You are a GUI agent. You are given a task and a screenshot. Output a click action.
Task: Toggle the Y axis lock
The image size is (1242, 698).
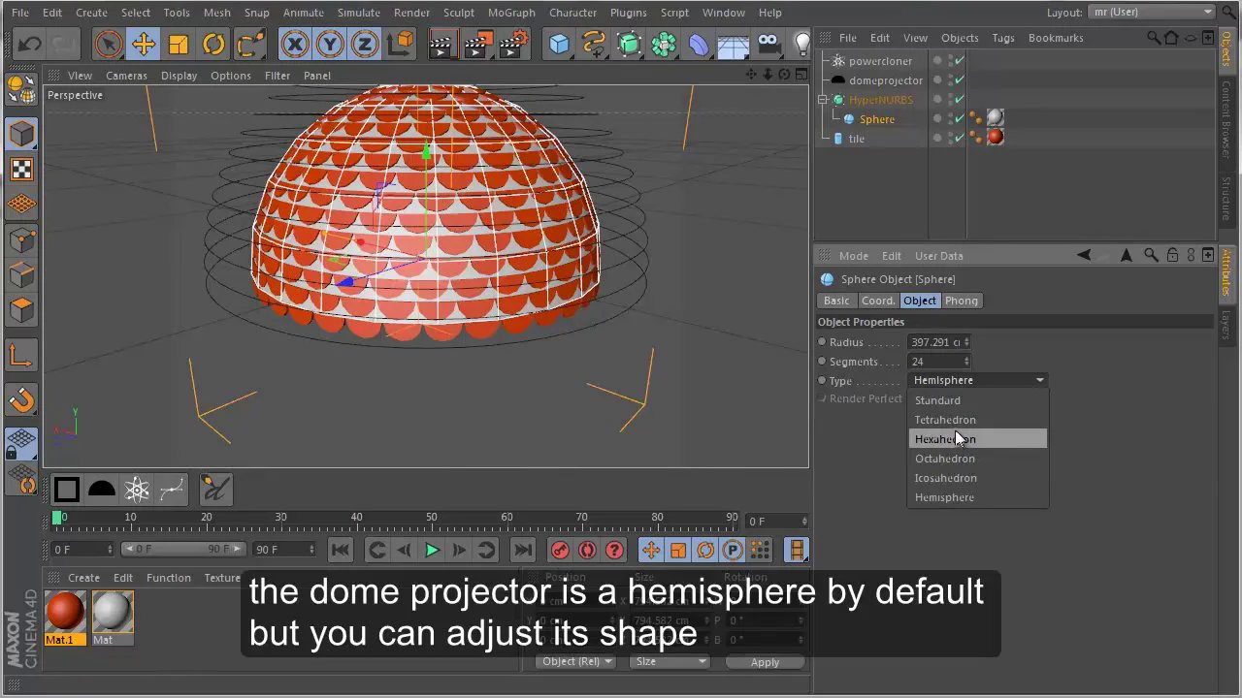coord(330,44)
